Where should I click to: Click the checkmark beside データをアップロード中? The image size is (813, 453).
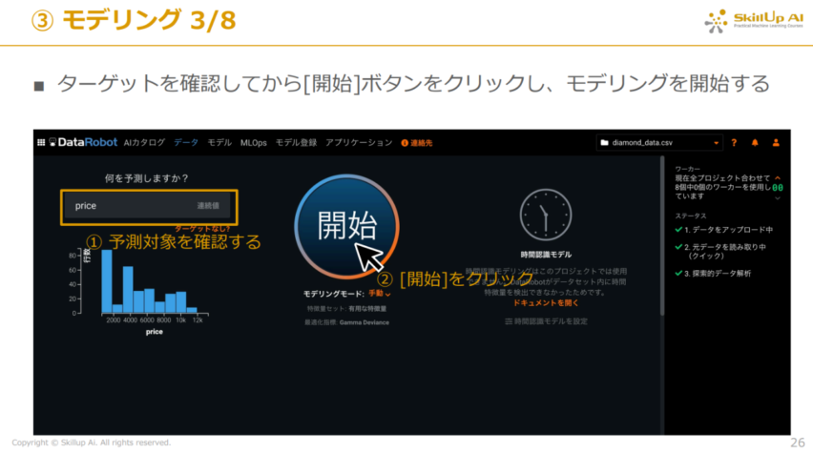point(678,229)
